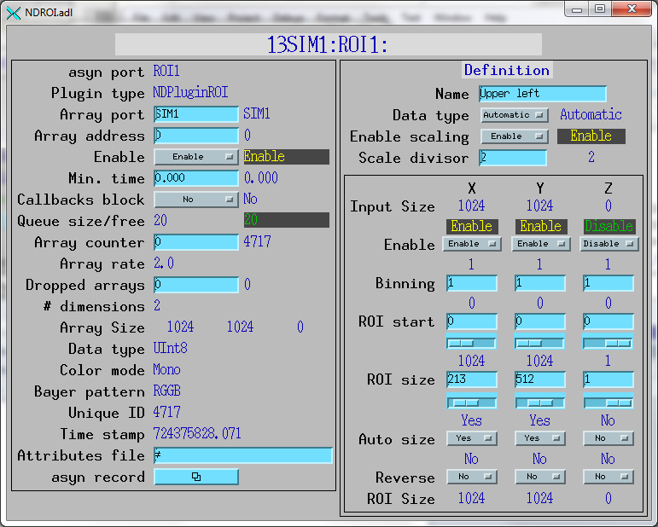Viewport: 658px width, 527px height.
Task: Click the Automatic data type readback
Action: coord(591,114)
